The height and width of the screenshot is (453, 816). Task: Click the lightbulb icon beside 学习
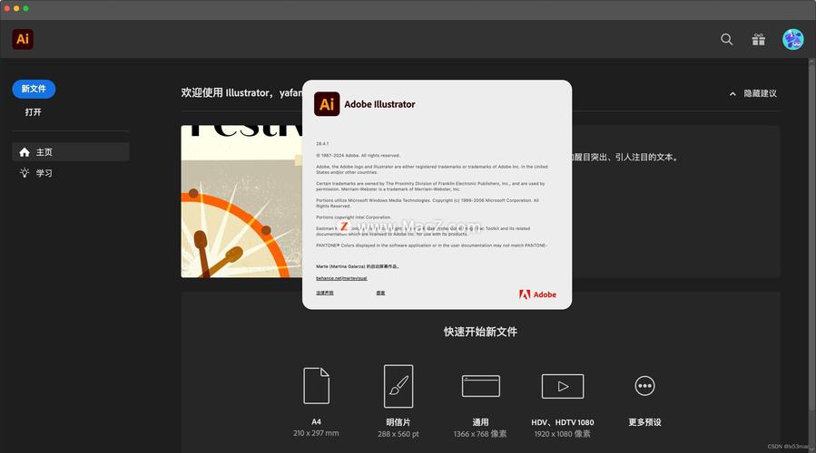click(x=25, y=172)
